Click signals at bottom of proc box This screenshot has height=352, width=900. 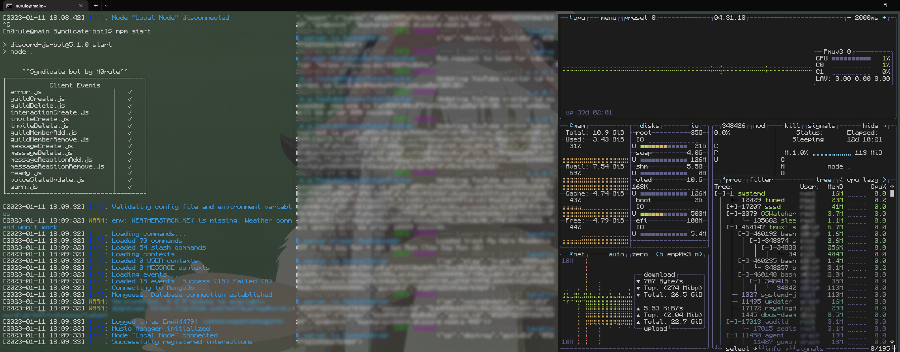(810, 349)
